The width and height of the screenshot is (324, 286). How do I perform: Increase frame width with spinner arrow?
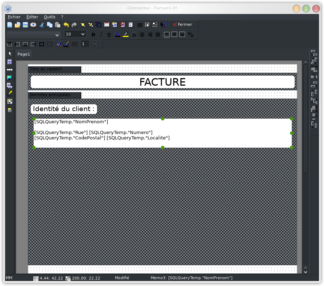[x=95, y=42]
